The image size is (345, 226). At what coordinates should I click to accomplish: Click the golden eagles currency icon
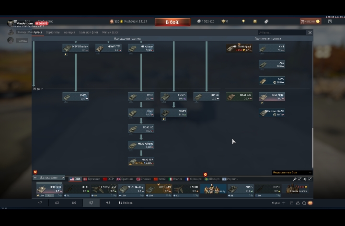pos(224,22)
